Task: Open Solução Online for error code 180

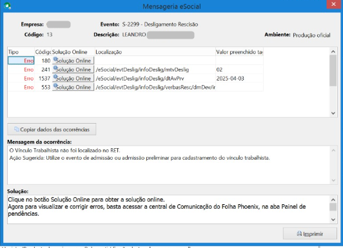Action: 73,61
